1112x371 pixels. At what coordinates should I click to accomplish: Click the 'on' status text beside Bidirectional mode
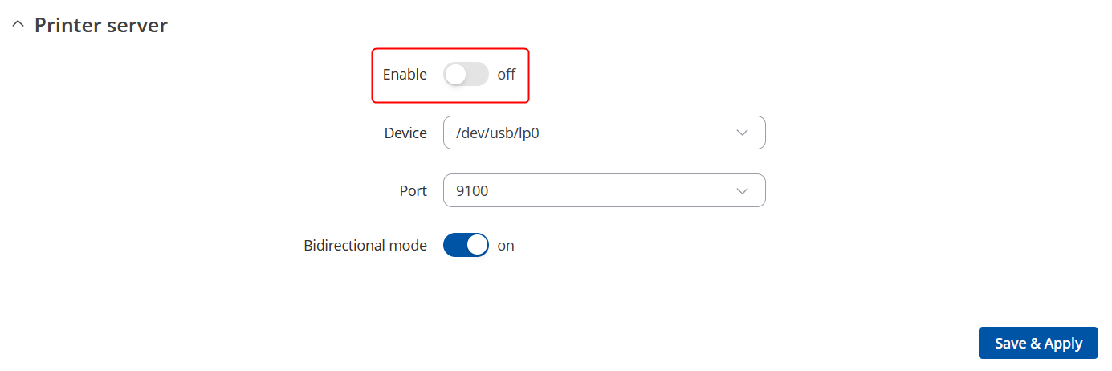[x=506, y=245]
